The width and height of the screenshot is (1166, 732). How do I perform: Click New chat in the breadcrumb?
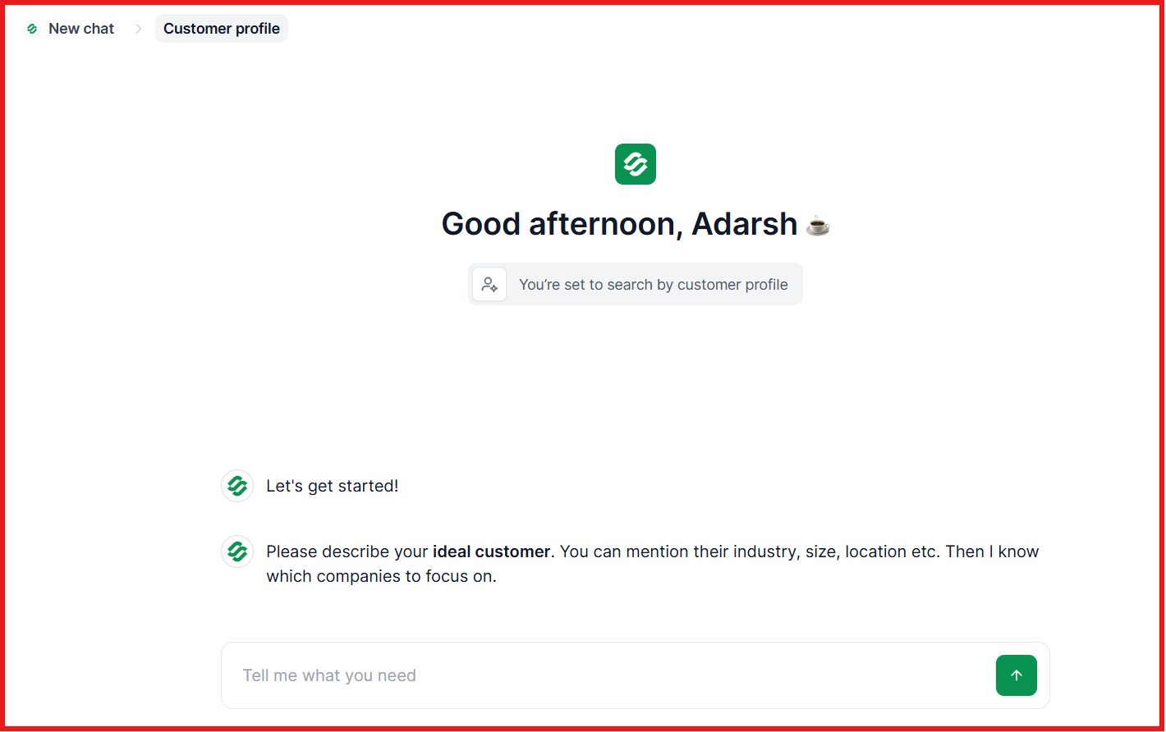(x=80, y=28)
